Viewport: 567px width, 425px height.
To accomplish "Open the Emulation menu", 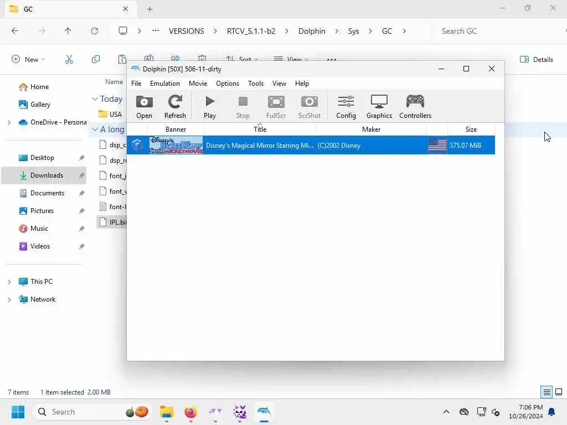I will point(165,84).
